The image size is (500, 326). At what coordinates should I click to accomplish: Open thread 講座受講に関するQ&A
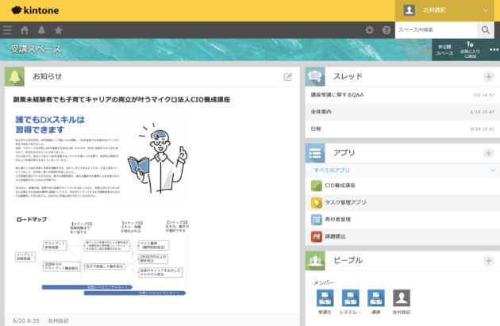pyautogui.click(x=337, y=95)
